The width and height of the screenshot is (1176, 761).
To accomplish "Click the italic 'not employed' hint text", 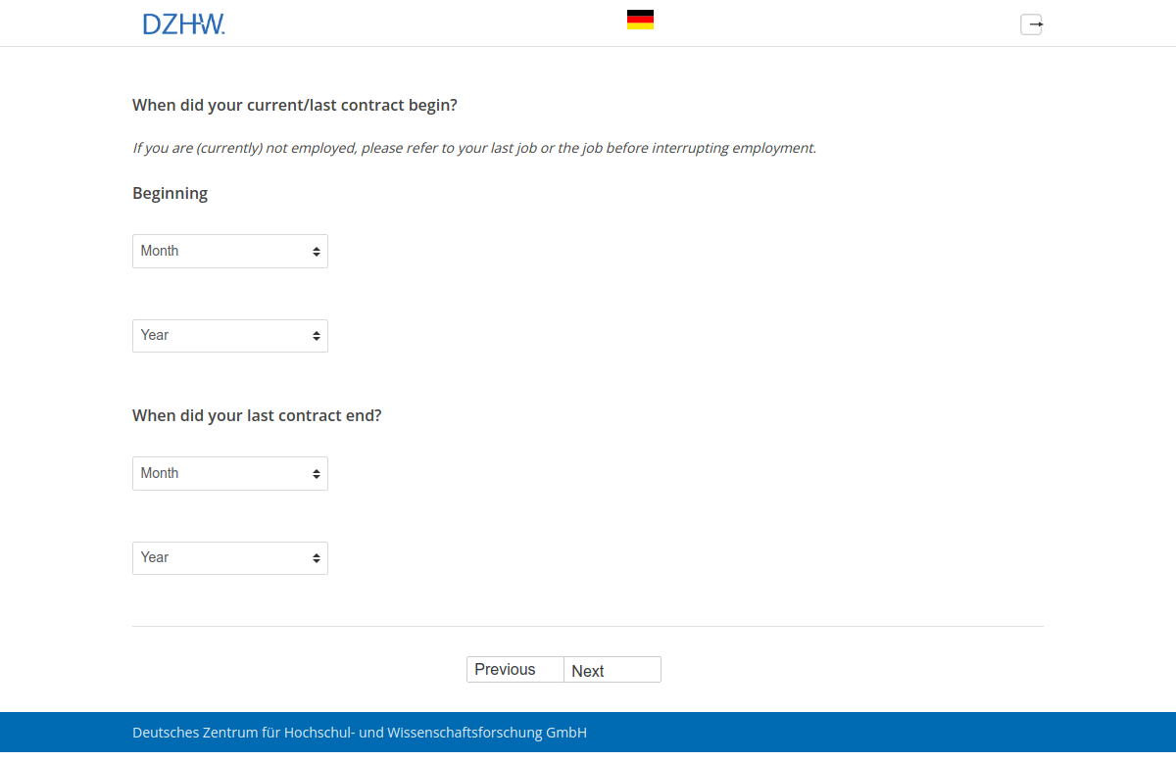I will 473,148.
